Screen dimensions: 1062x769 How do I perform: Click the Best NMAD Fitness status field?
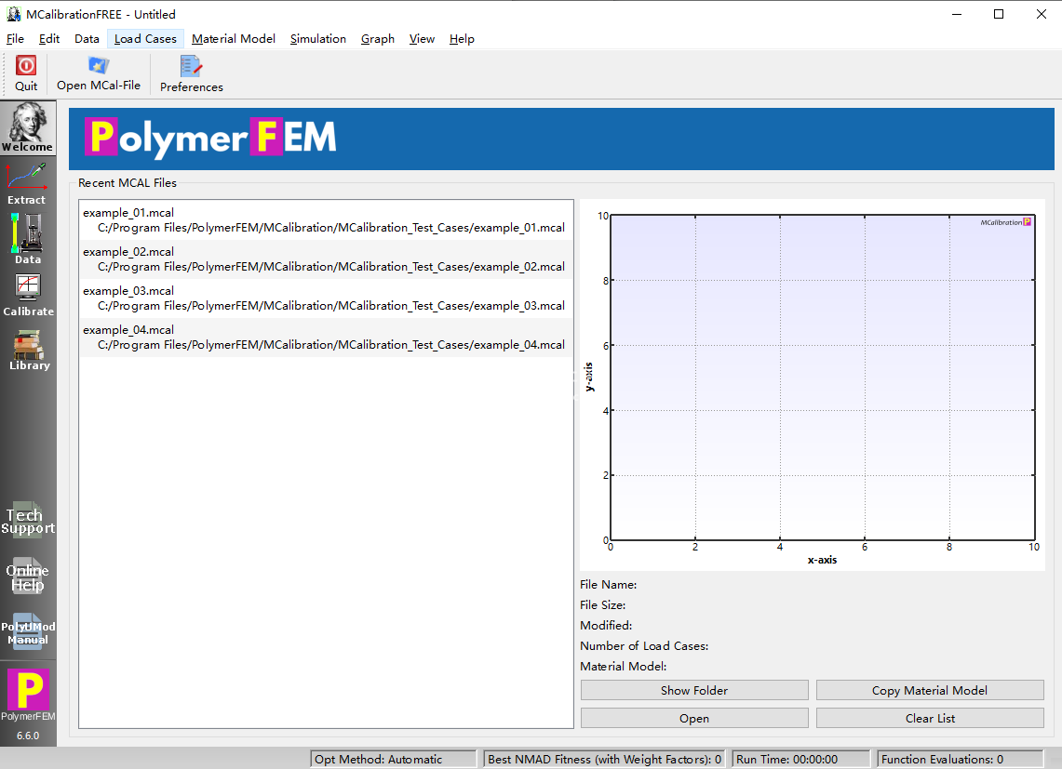[603, 759]
